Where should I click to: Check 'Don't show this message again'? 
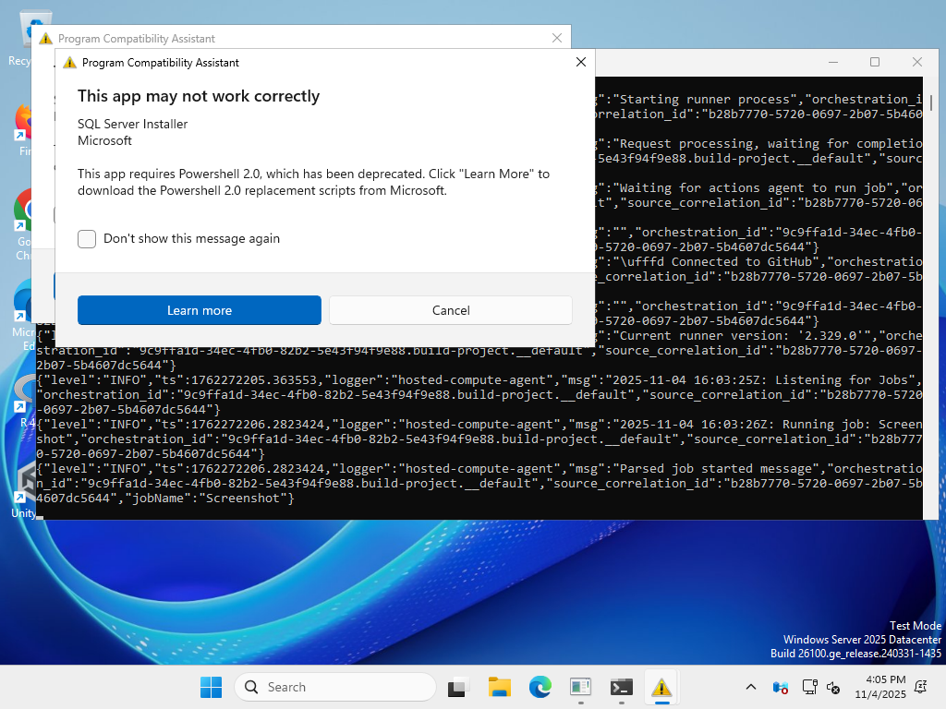pyautogui.click(x=87, y=239)
